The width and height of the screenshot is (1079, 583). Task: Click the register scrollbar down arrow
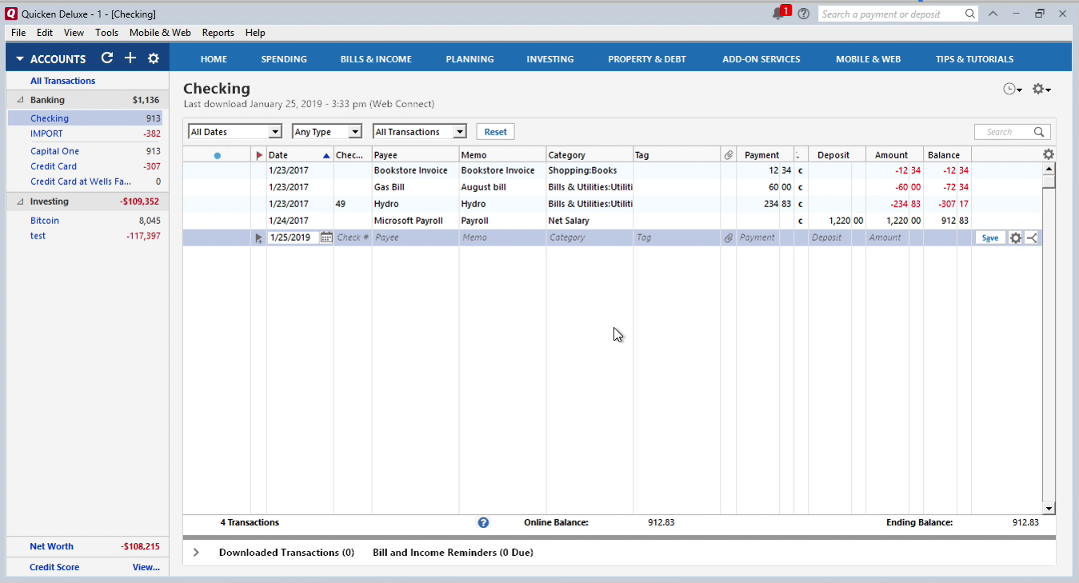[x=1049, y=508]
